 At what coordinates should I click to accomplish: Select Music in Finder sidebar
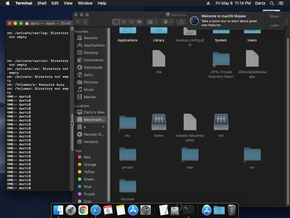[x=90, y=89]
